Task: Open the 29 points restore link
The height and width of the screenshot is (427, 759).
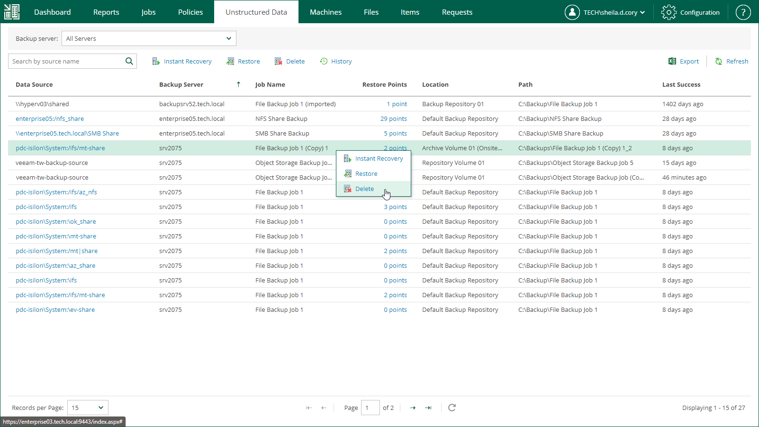Action: (393, 119)
